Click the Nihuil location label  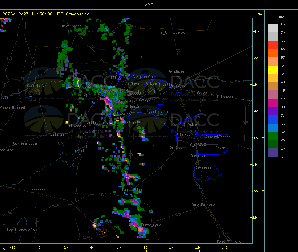(x=78, y=151)
